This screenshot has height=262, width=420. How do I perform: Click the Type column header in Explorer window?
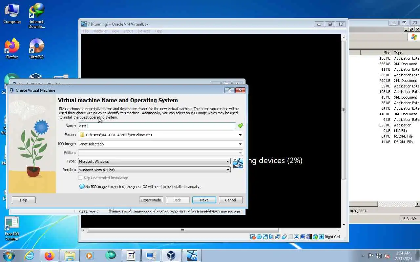[x=406, y=52]
